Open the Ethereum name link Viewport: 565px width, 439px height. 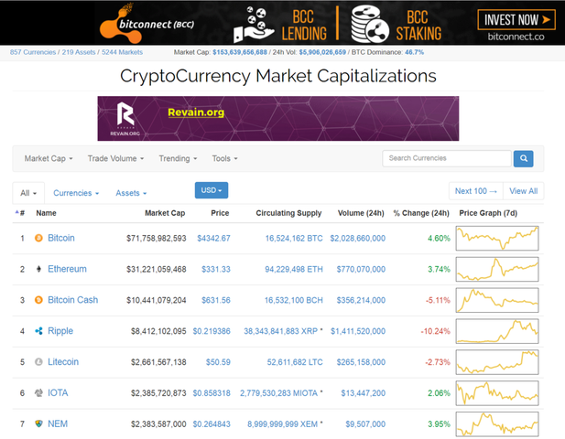point(68,269)
